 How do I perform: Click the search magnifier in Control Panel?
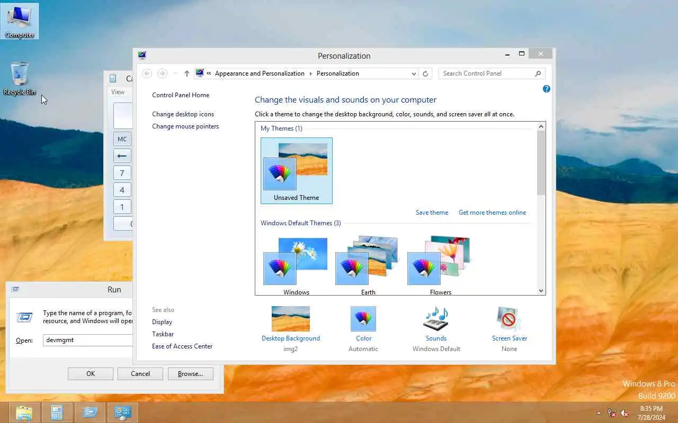click(x=538, y=73)
